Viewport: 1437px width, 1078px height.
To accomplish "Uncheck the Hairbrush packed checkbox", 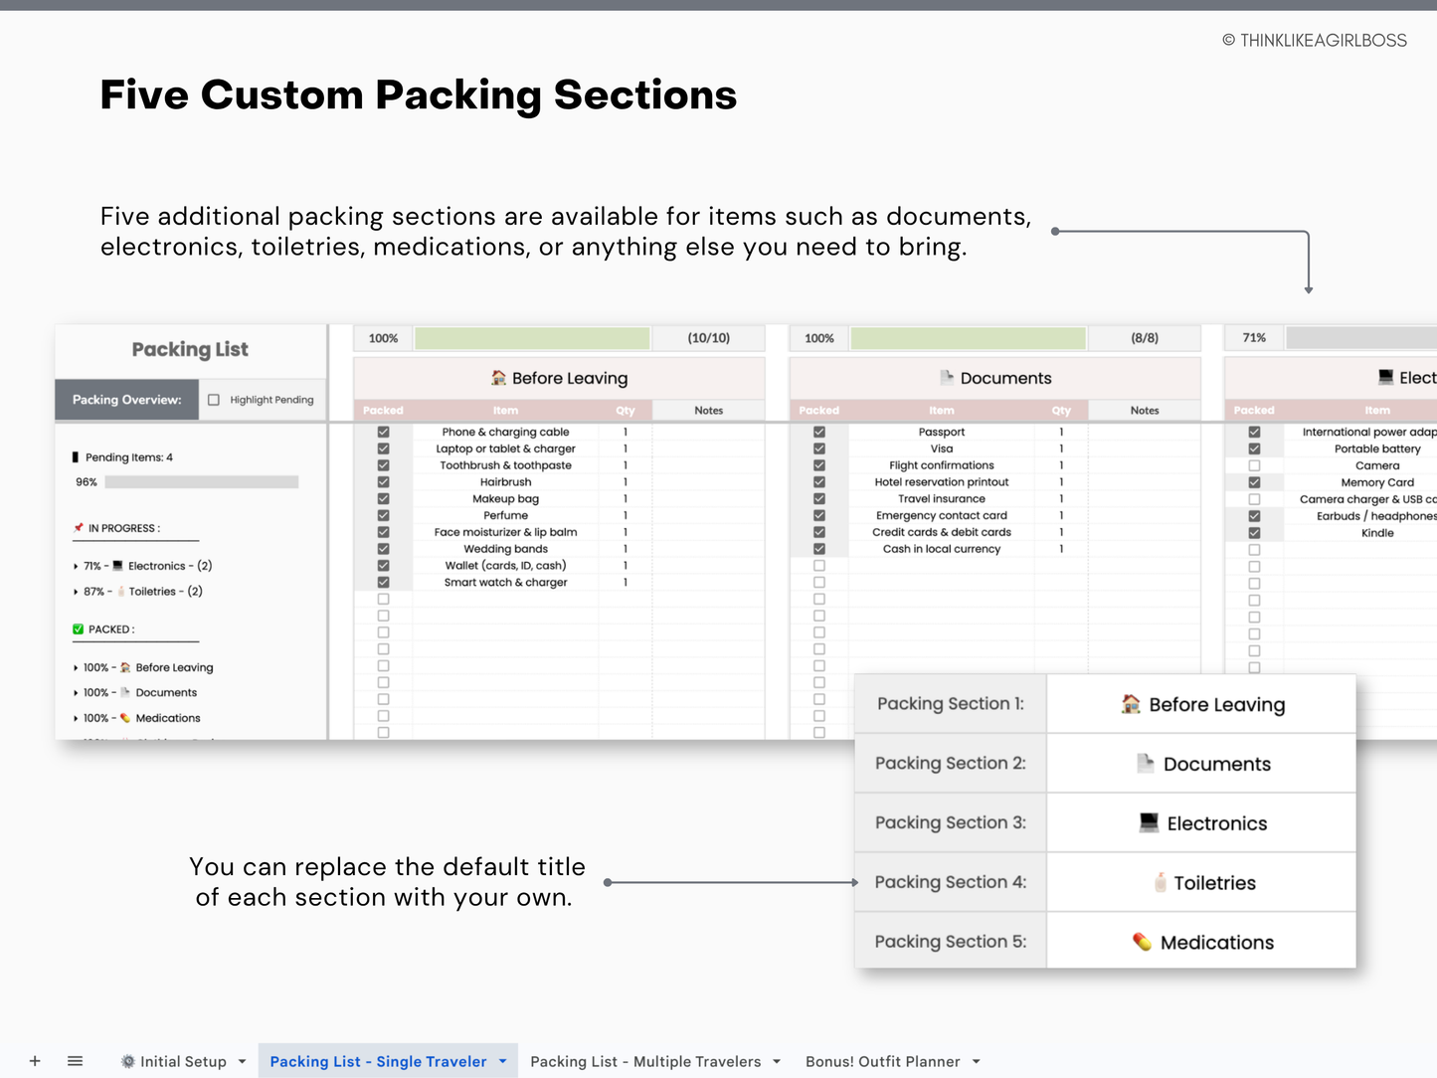I will (x=384, y=482).
